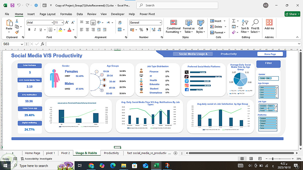Click the Copy icon in Clipboard group
303x170 pixels.
click(17, 27)
